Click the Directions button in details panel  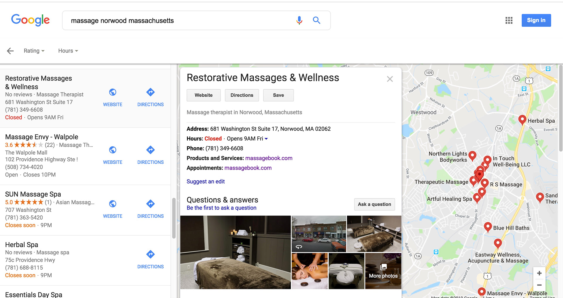pyautogui.click(x=242, y=95)
